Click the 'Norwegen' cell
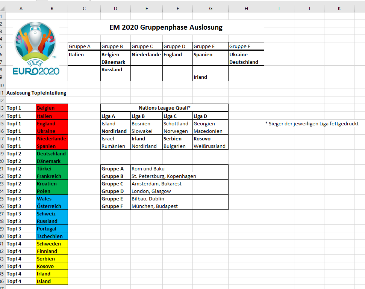 (x=177, y=131)
